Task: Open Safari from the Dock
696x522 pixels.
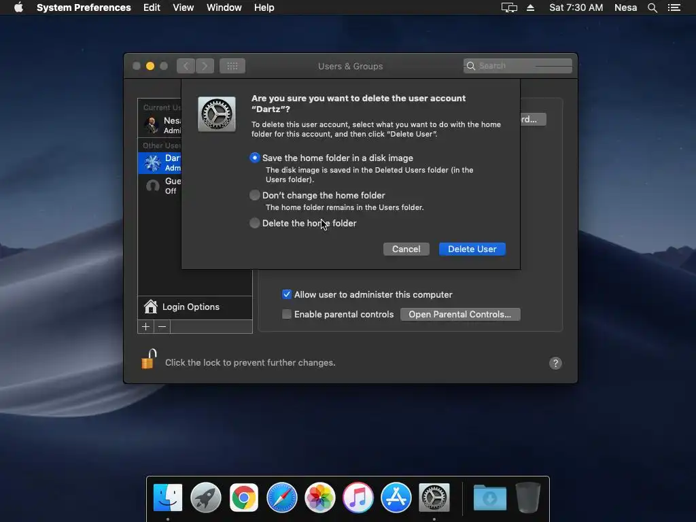Action: pos(282,498)
